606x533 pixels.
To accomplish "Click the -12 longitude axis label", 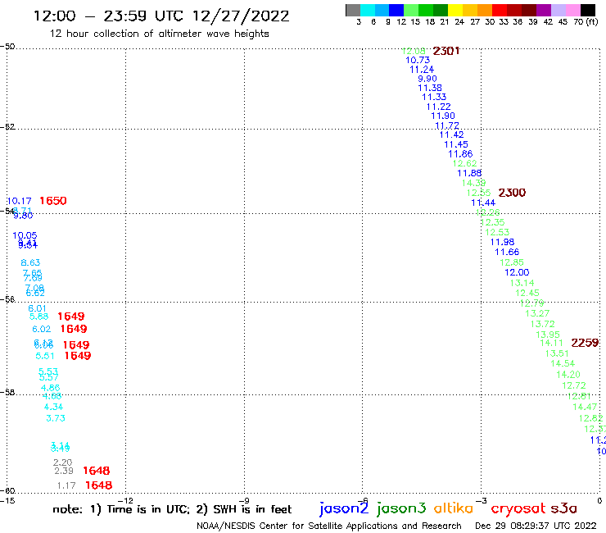I will [x=125, y=500].
